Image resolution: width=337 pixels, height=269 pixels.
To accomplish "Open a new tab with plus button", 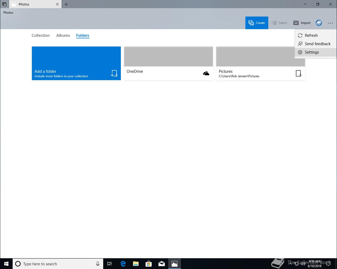I will [66, 4].
